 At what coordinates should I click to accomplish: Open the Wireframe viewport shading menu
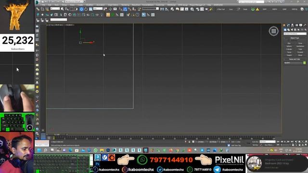[x=58, y=25]
